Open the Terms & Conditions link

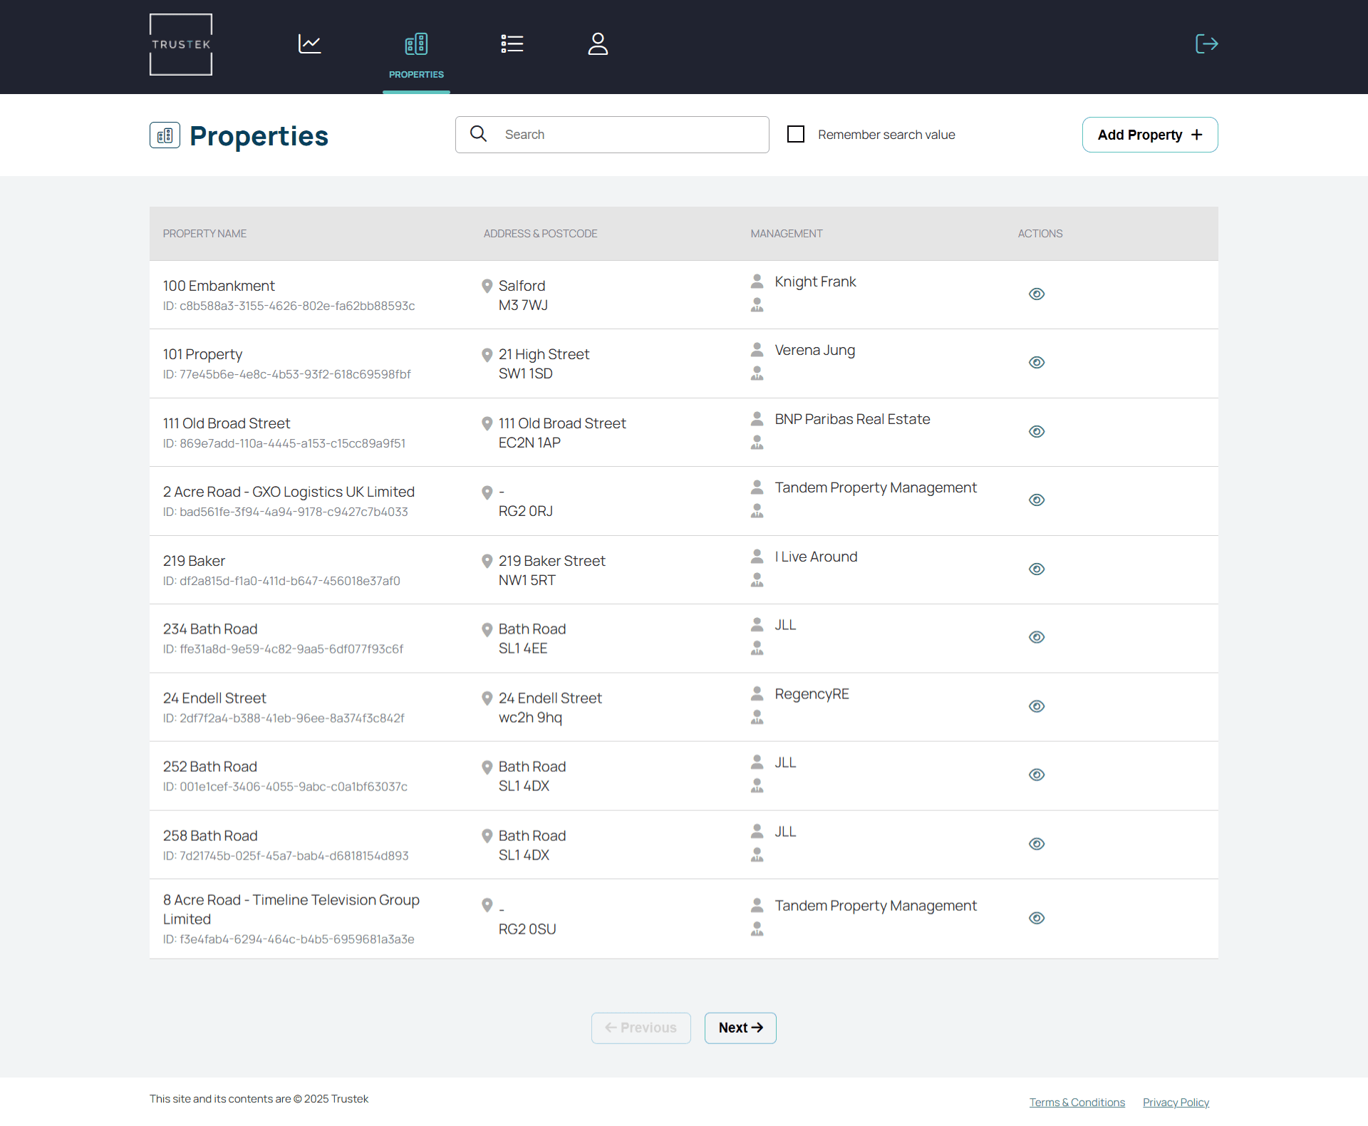click(x=1077, y=1102)
